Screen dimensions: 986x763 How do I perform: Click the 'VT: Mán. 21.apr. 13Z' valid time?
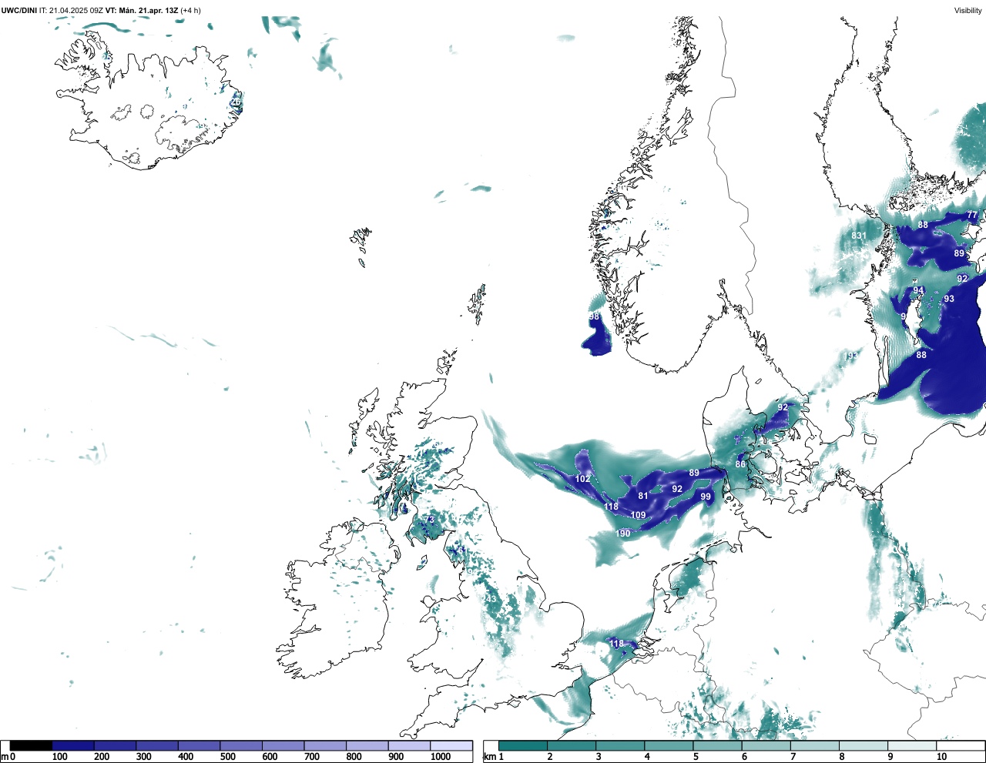coord(142,10)
